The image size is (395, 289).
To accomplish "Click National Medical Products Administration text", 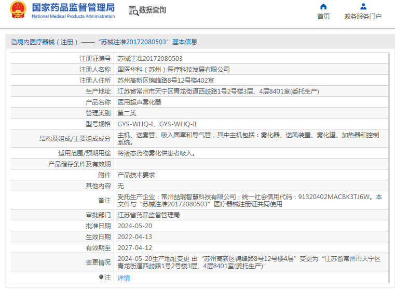I will pos(73,17).
